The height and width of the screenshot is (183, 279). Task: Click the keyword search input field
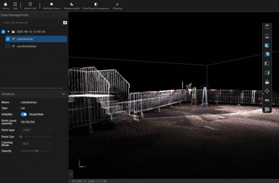click(31, 22)
